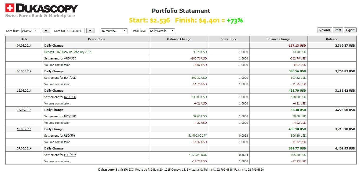This screenshot has height=176, width=362.
Task: Focus the Date from input field
Action: tap(31, 31)
